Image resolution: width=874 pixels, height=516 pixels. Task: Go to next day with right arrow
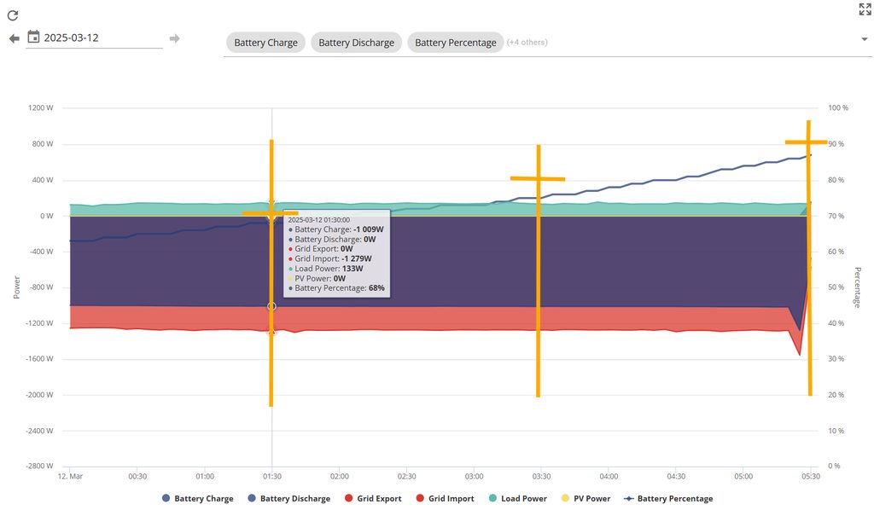pos(174,38)
